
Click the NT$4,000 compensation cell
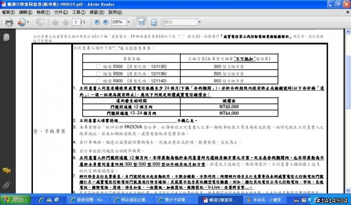coord(229,113)
